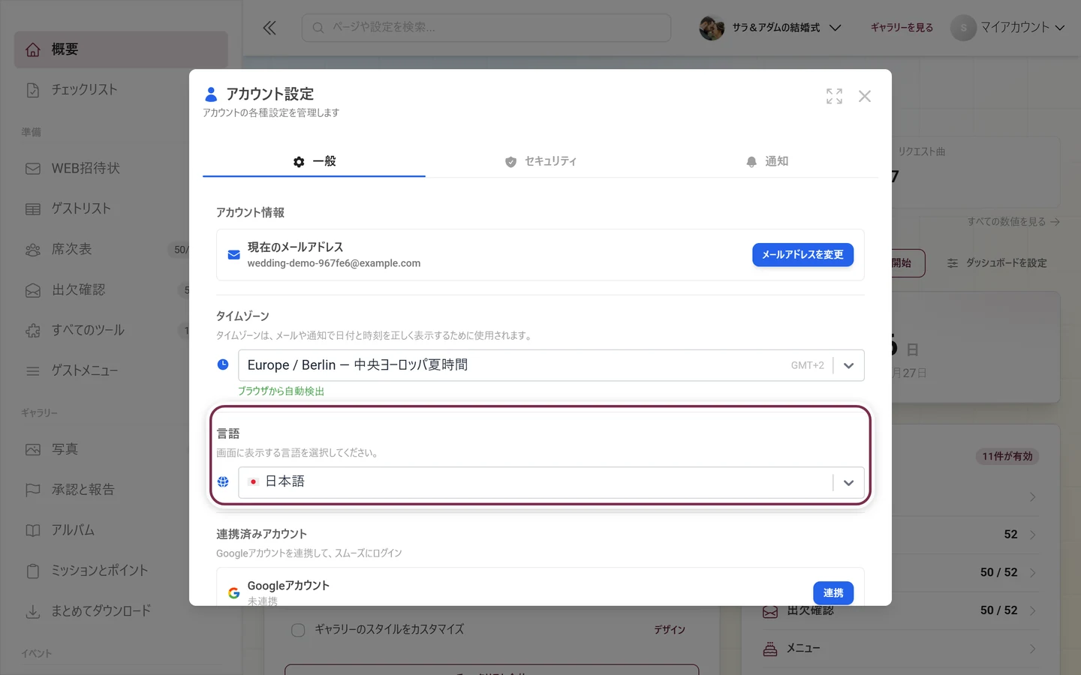This screenshot has height=675, width=1081.
Task: Open the ギャラリーを見る link
Action: [902, 28]
